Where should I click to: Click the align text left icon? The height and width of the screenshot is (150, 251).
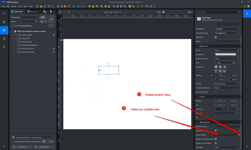point(216,67)
